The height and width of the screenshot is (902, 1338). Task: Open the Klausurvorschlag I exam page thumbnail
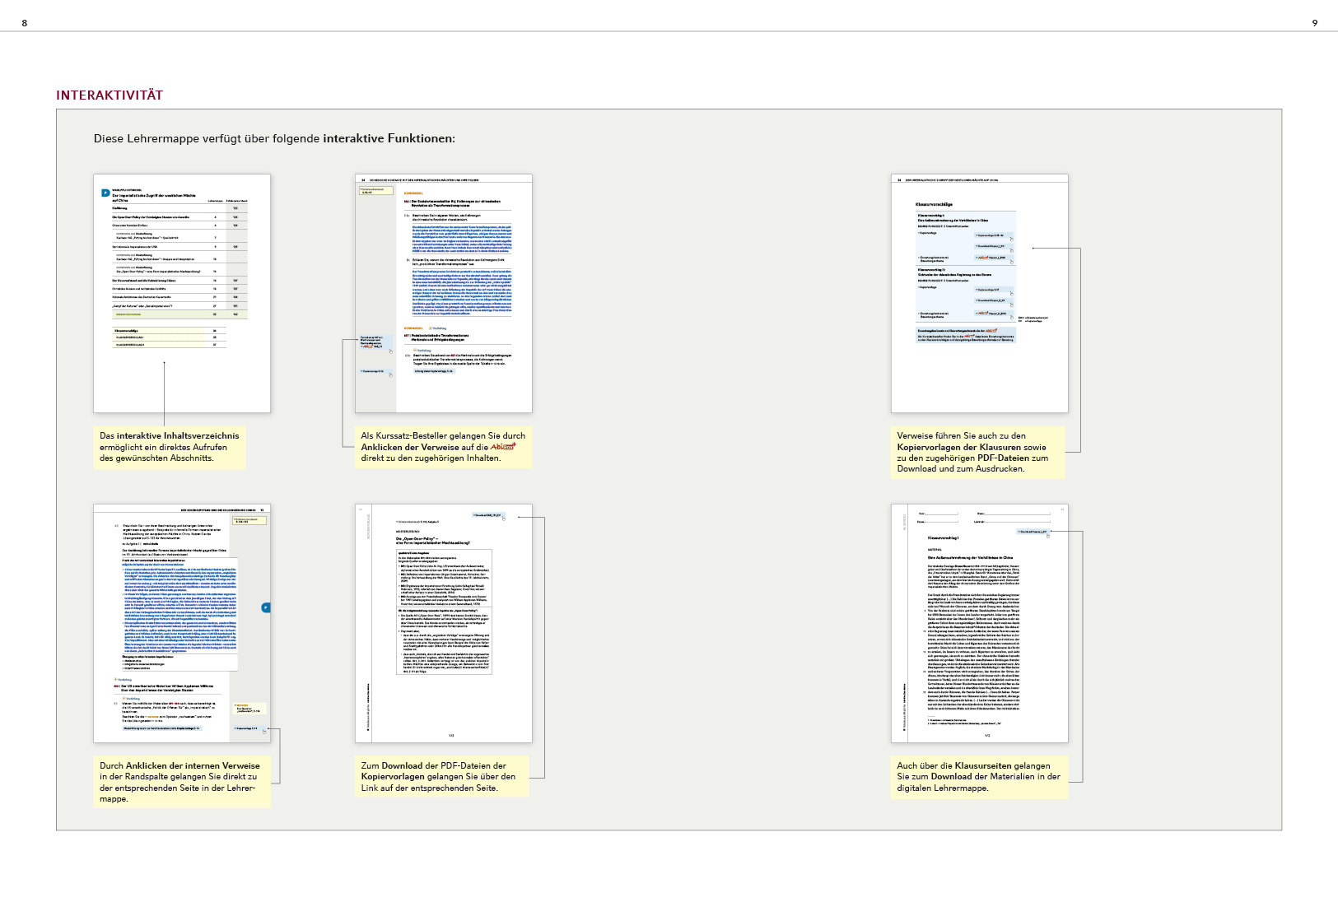979,623
